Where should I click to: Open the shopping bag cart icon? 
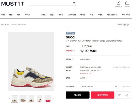127,3
